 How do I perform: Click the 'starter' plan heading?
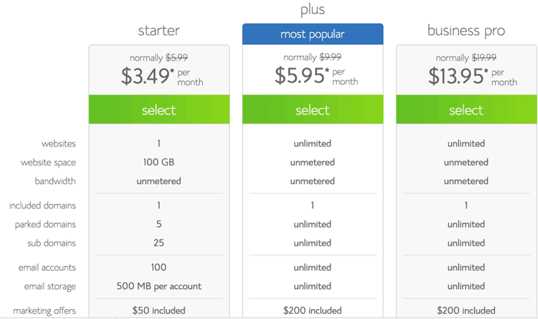point(159,31)
